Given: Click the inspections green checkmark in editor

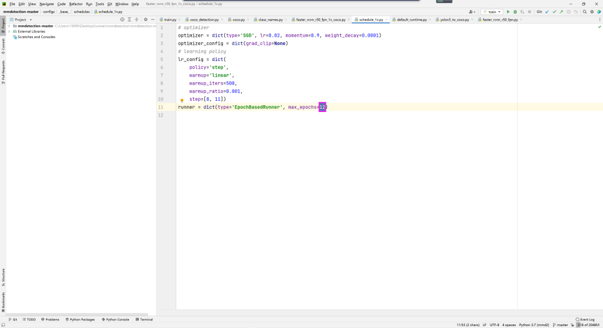Looking at the screenshot, I should tap(599, 27).
